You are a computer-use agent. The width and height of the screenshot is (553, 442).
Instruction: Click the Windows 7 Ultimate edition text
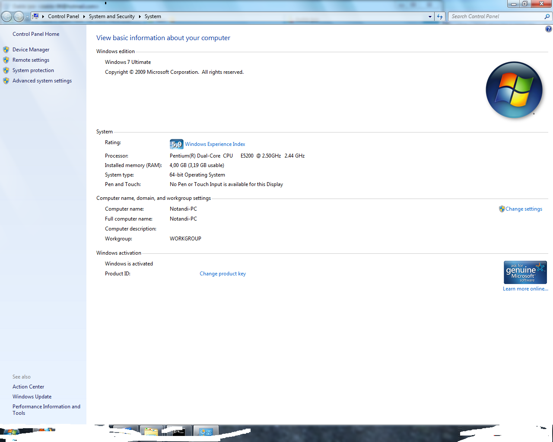tap(128, 62)
